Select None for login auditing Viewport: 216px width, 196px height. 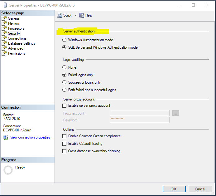click(x=65, y=67)
